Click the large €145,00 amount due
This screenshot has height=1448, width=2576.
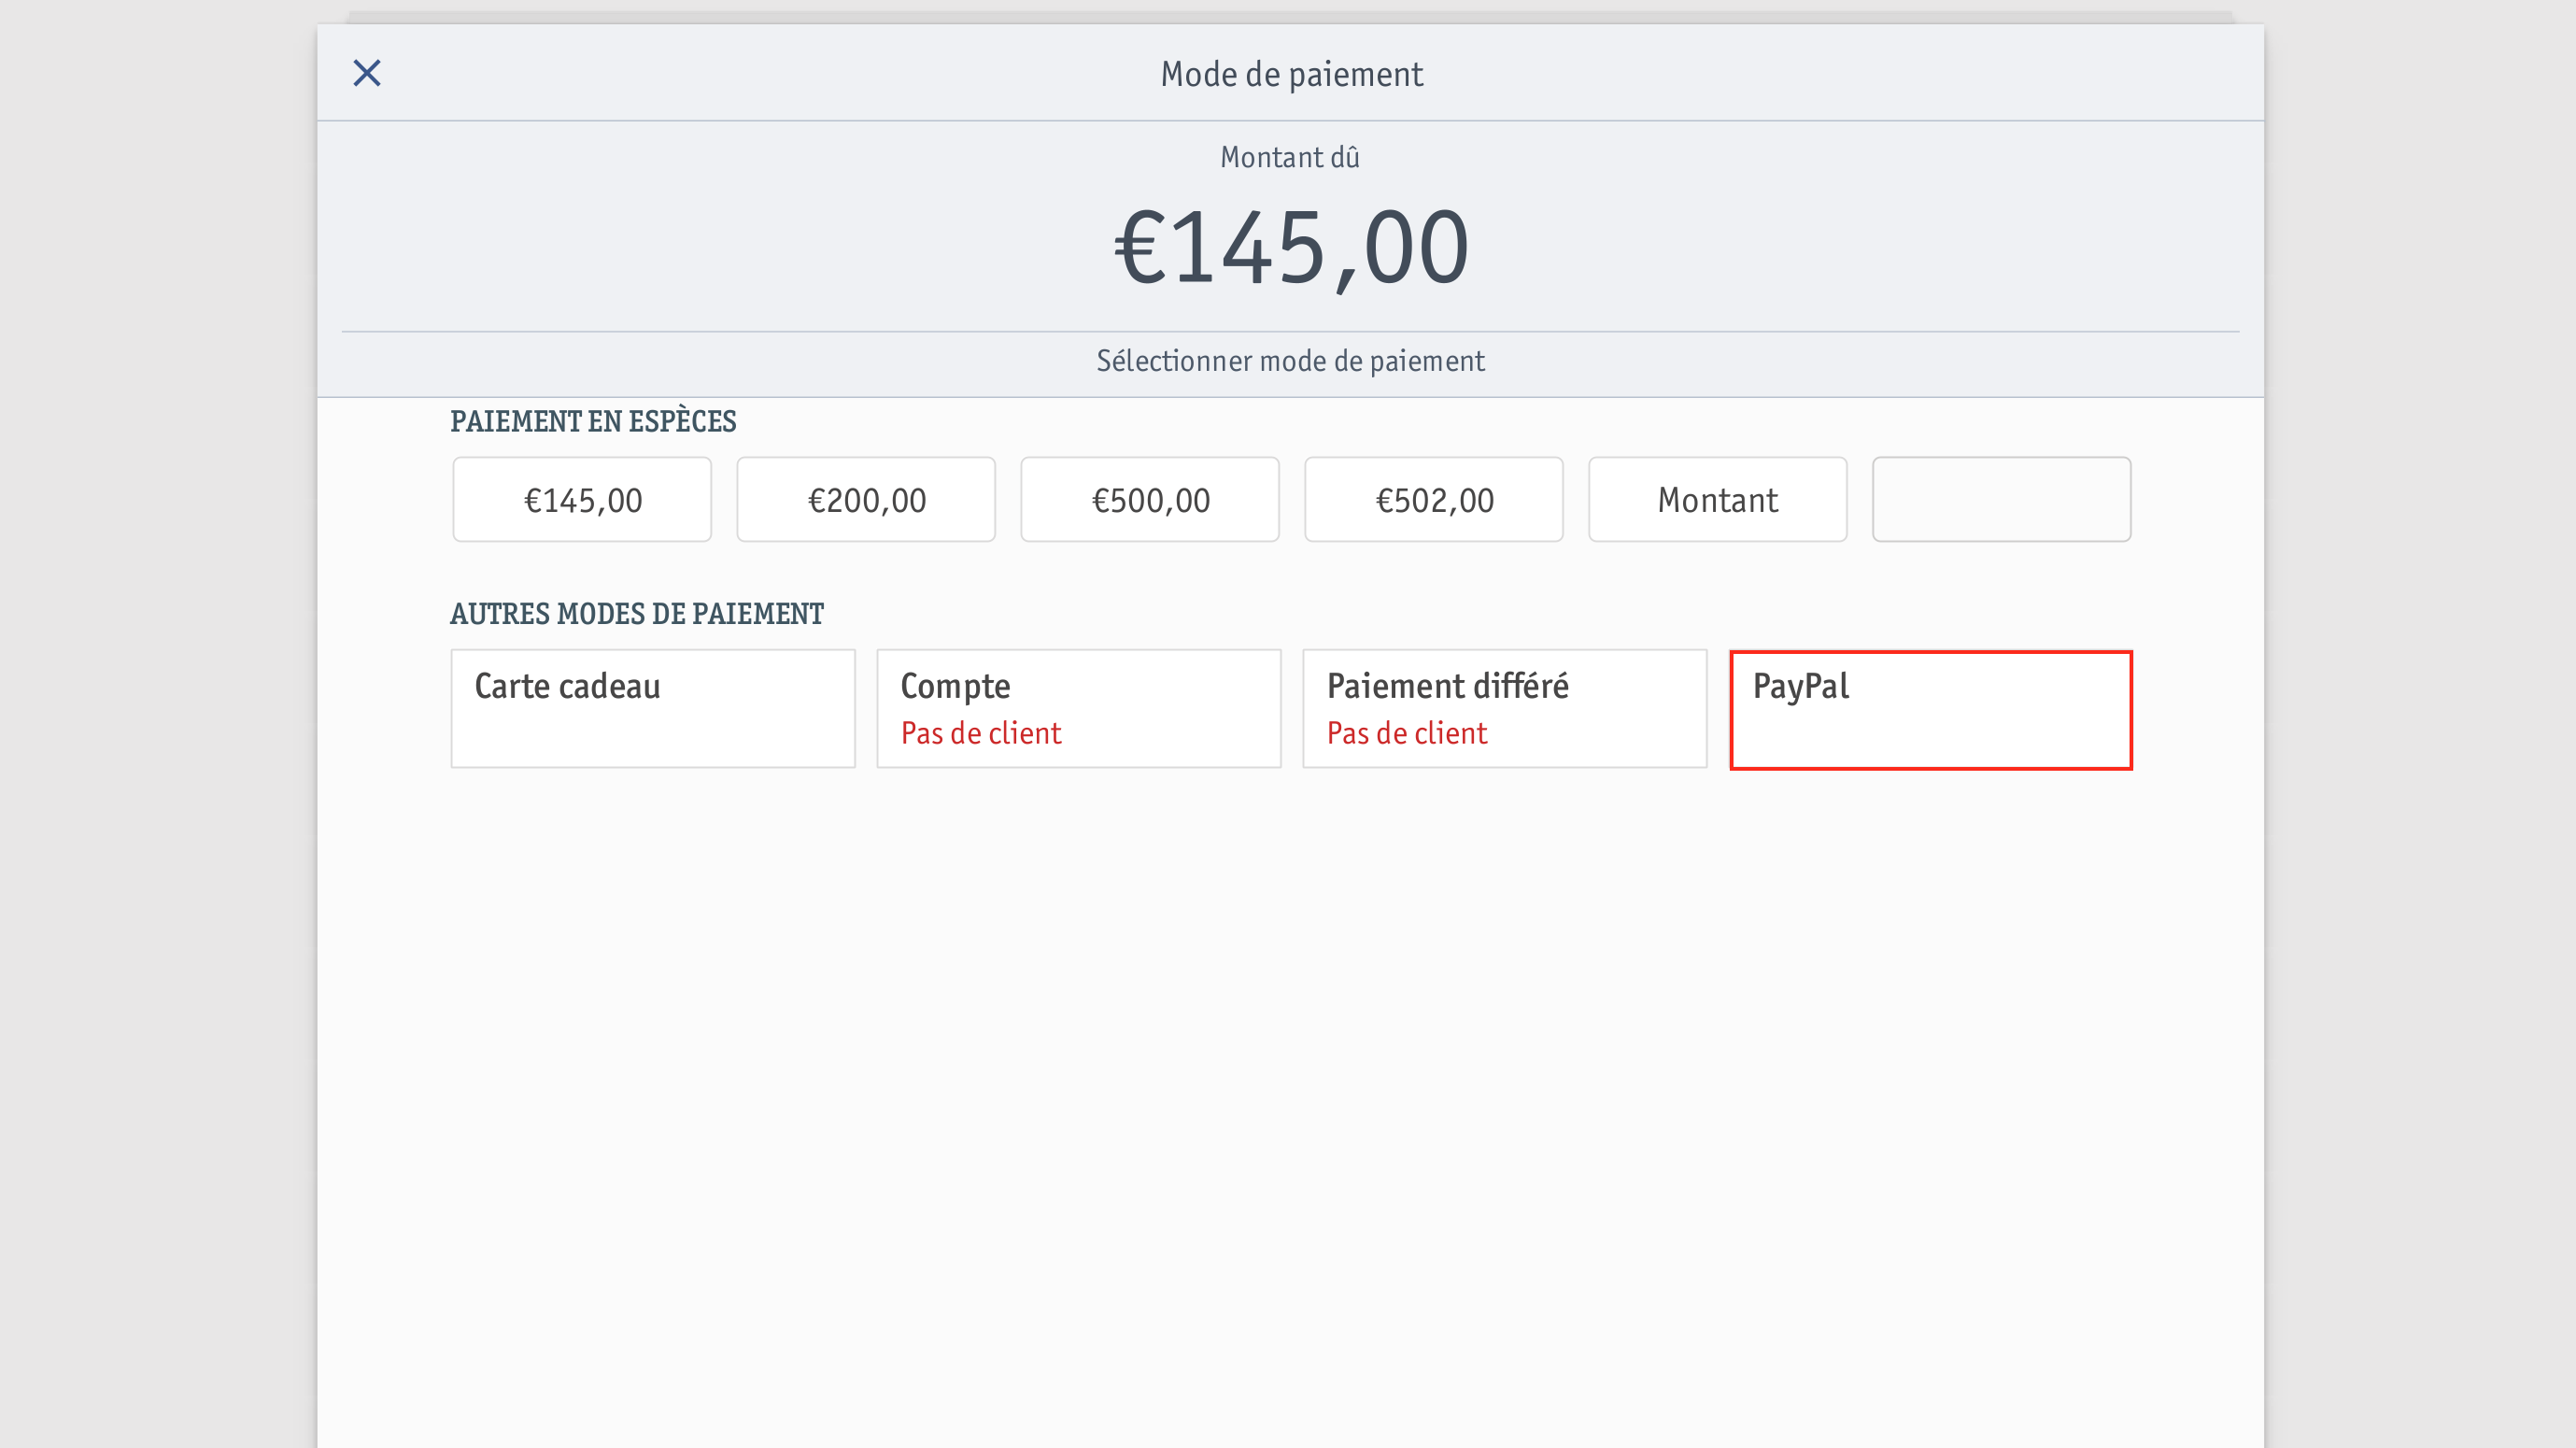[x=1291, y=248]
